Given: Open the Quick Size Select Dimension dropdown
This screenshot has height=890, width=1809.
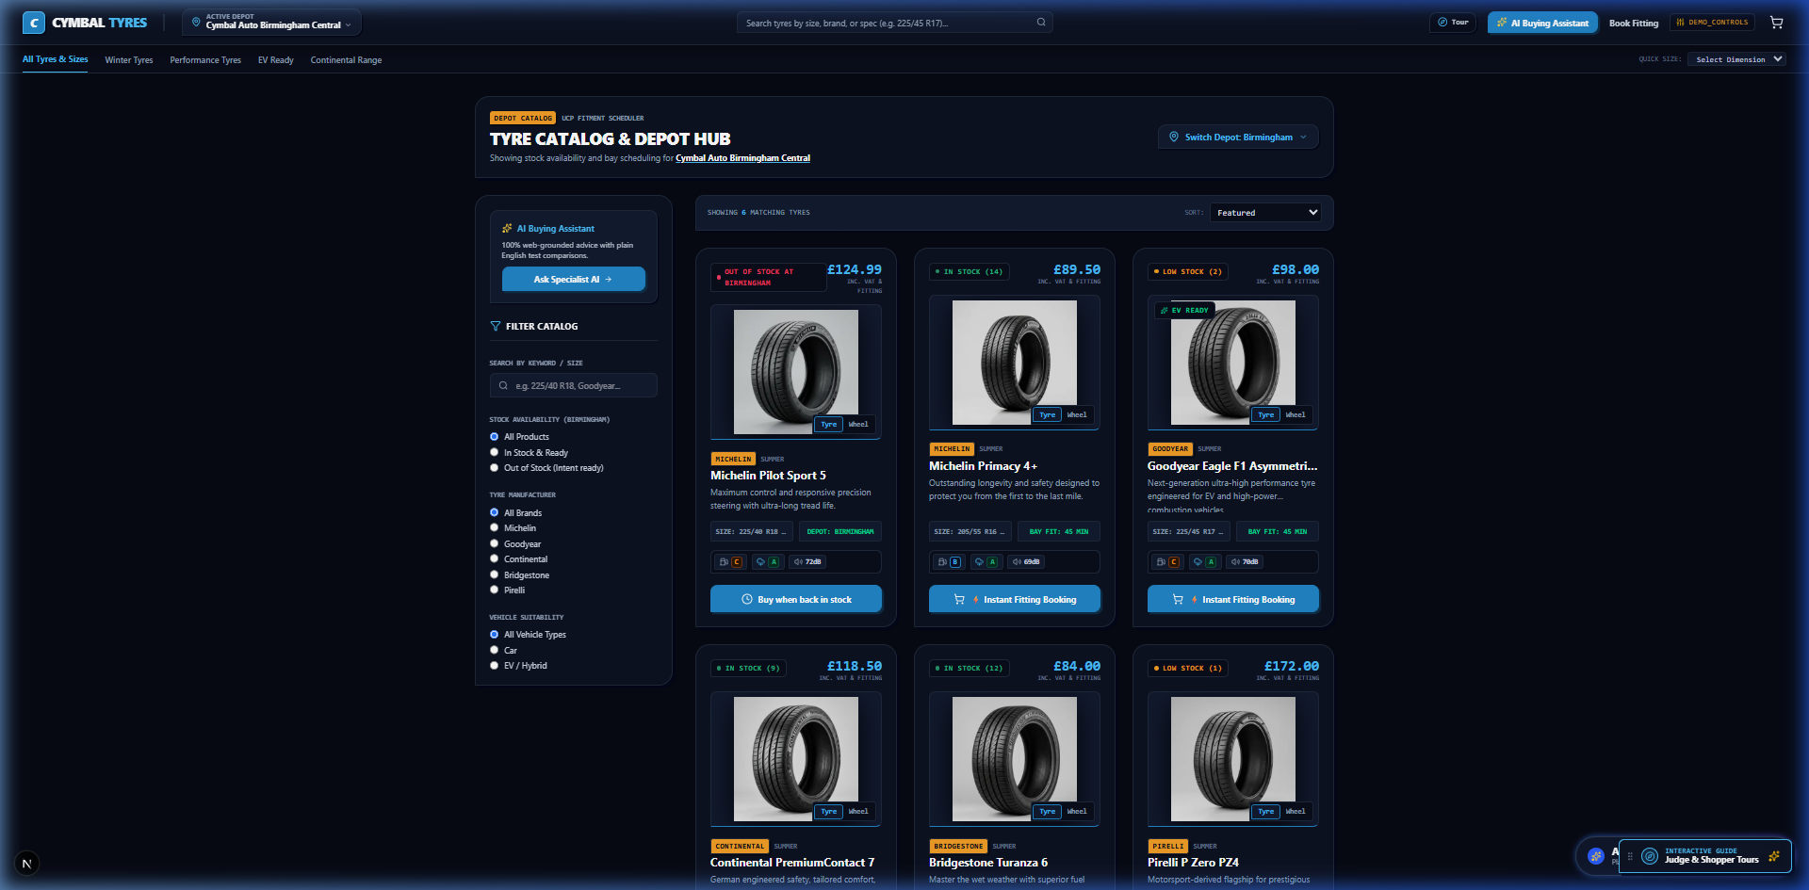Looking at the screenshot, I should coord(1738,59).
